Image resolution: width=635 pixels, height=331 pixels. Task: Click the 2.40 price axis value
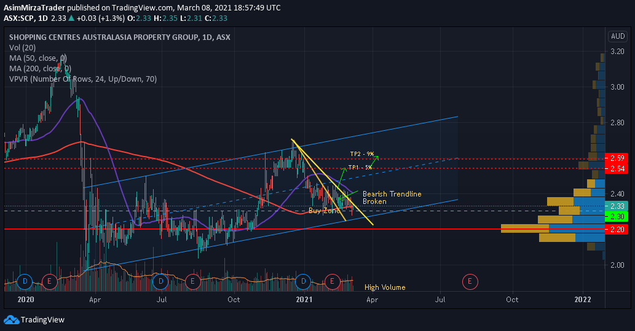(x=617, y=194)
